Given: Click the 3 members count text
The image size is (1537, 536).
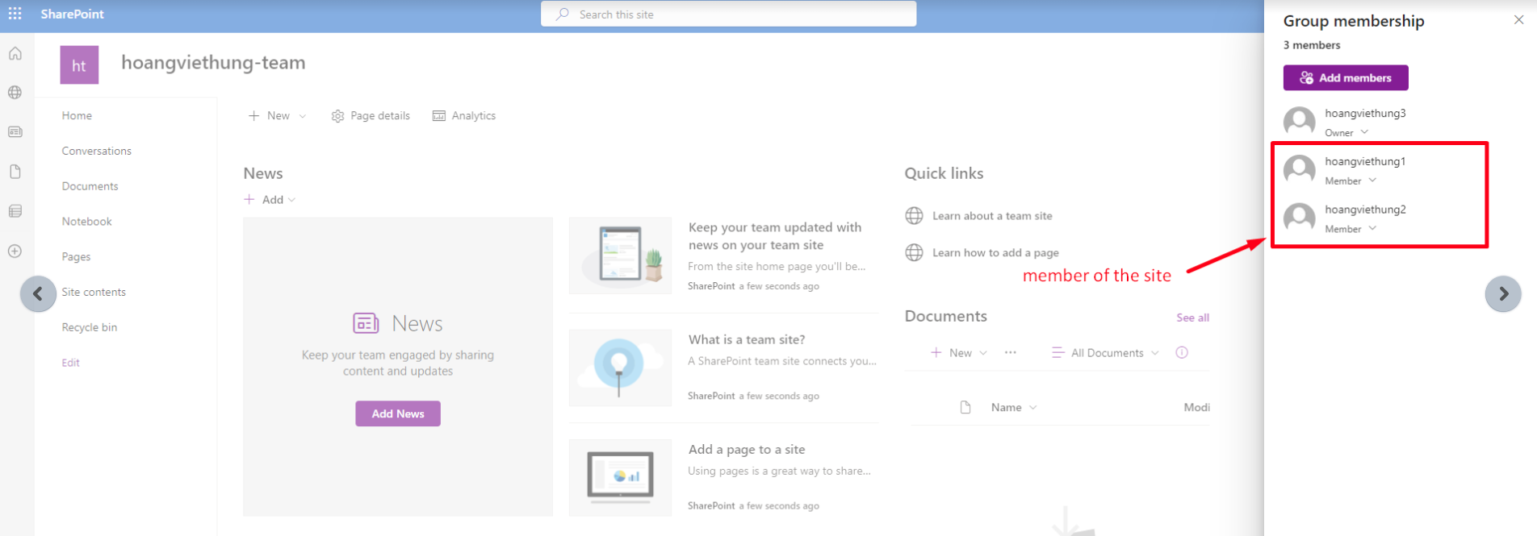Looking at the screenshot, I should click(1312, 45).
